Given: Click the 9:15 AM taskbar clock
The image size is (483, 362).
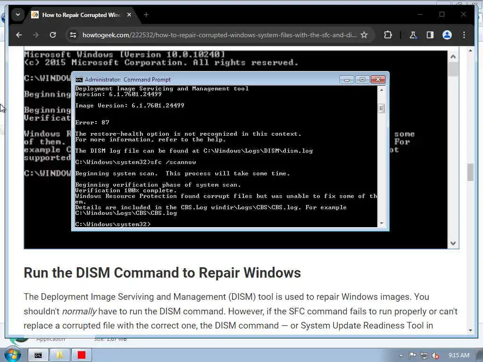Looking at the screenshot, I should [x=458, y=355].
